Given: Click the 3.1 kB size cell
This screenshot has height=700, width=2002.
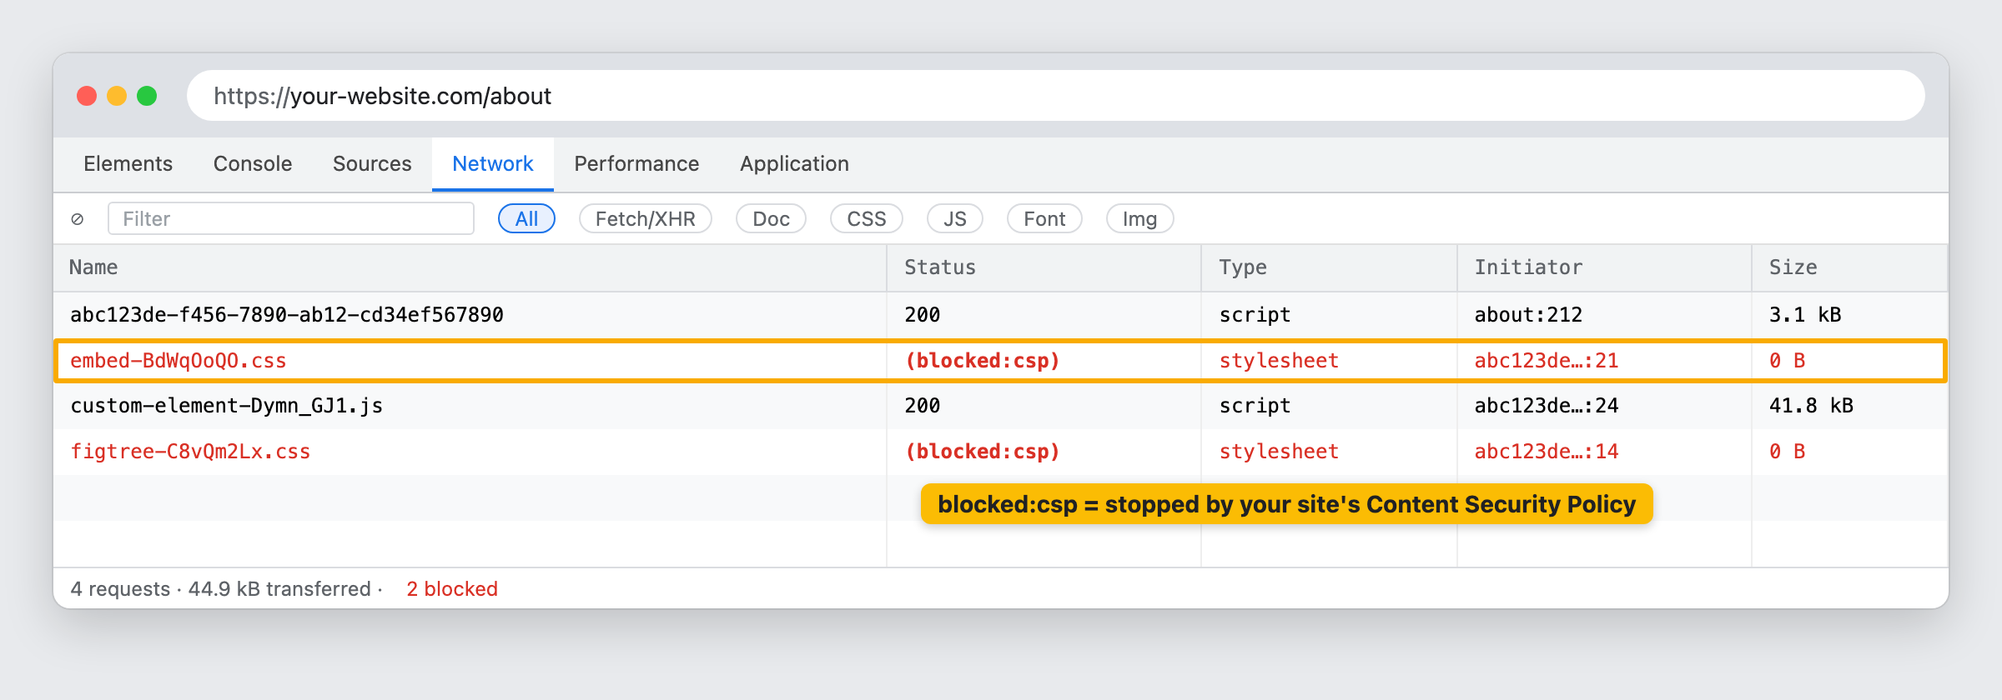Looking at the screenshot, I should (x=1805, y=315).
